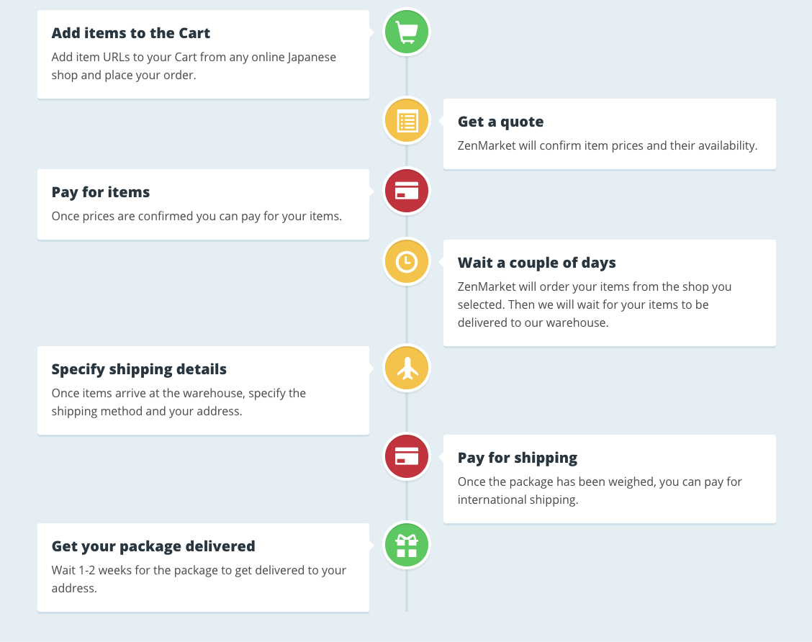
Task: Click the green shopping cart icon
Action: pos(407,32)
